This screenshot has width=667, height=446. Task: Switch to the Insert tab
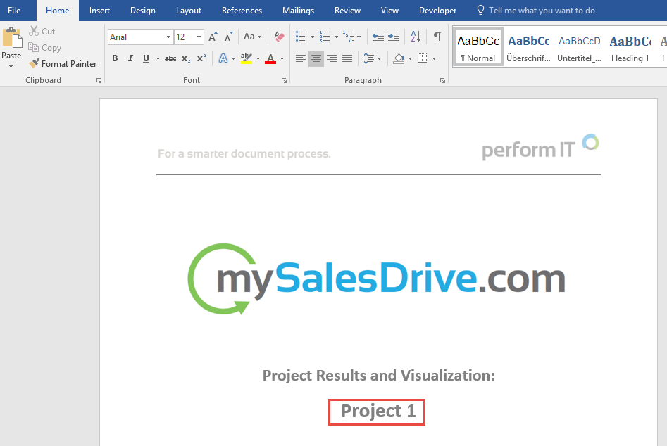[99, 10]
